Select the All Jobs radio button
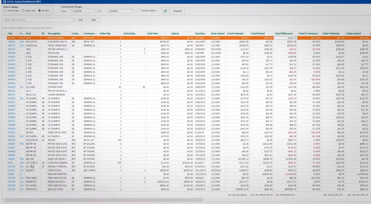The width and height of the screenshot is (371, 204). click(x=39, y=11)
